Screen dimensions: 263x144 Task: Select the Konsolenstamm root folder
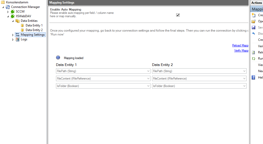click(x=17, y=2)
